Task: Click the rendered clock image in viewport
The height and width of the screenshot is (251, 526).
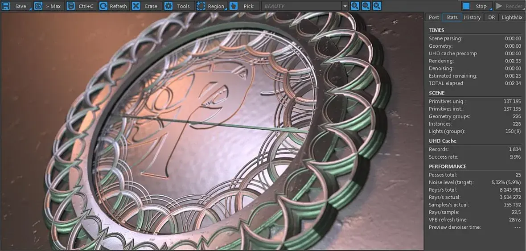Action: [x=212, y=131]
